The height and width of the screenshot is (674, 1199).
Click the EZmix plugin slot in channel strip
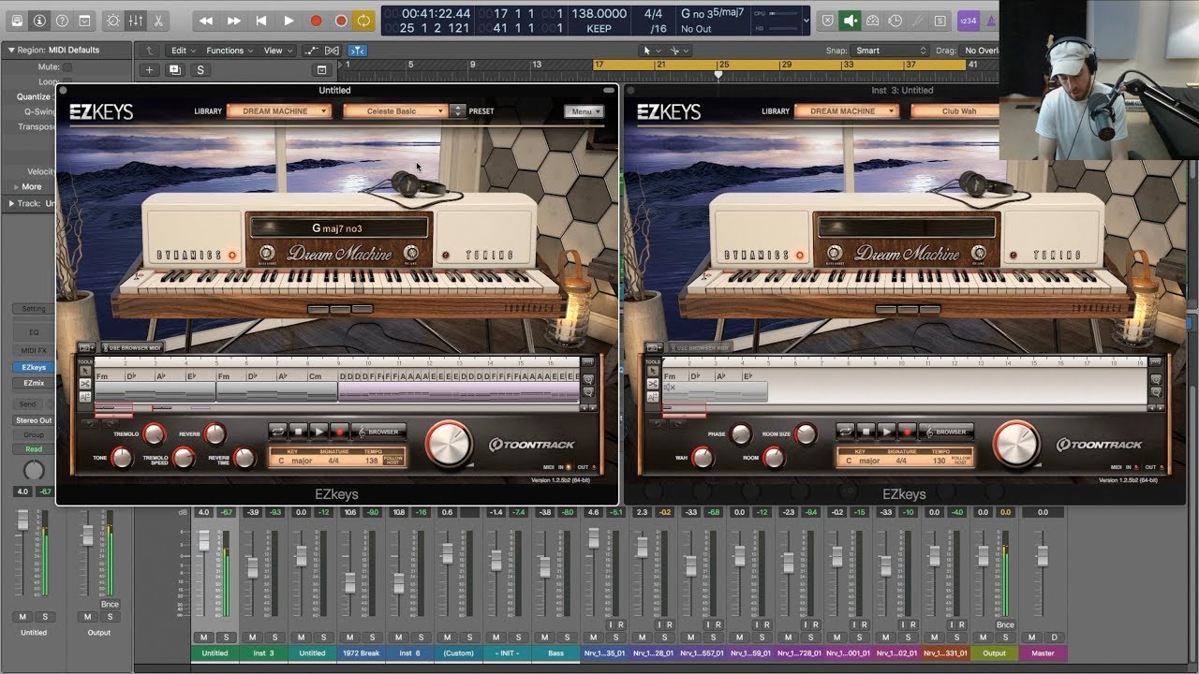pyautogui.click(x=34, y=383)
